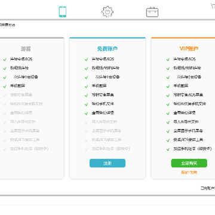Select the VIP账户 plan heading
Screen dimensions: 215x215
pos(189,49)
